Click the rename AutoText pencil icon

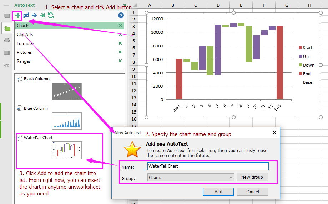tap(26, 15)
